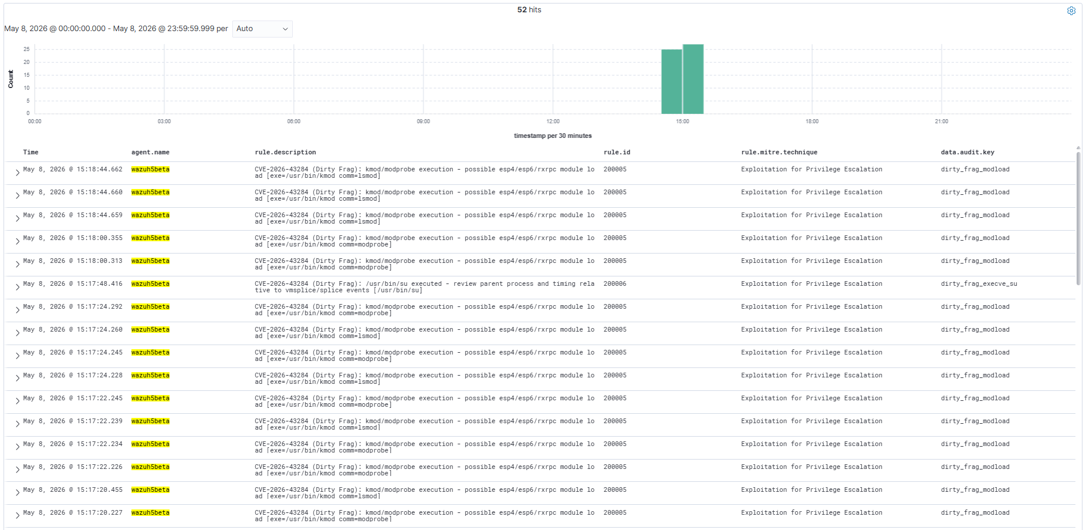The width and height of the screenshot is (1086, 530).
Task: Click the rule.id column header
Action: click(x=617, y=152)
